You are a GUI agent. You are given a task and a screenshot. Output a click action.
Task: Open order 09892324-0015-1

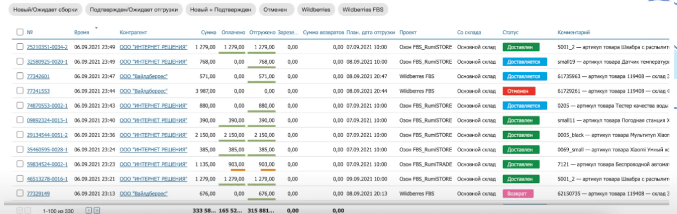point(47,121)
